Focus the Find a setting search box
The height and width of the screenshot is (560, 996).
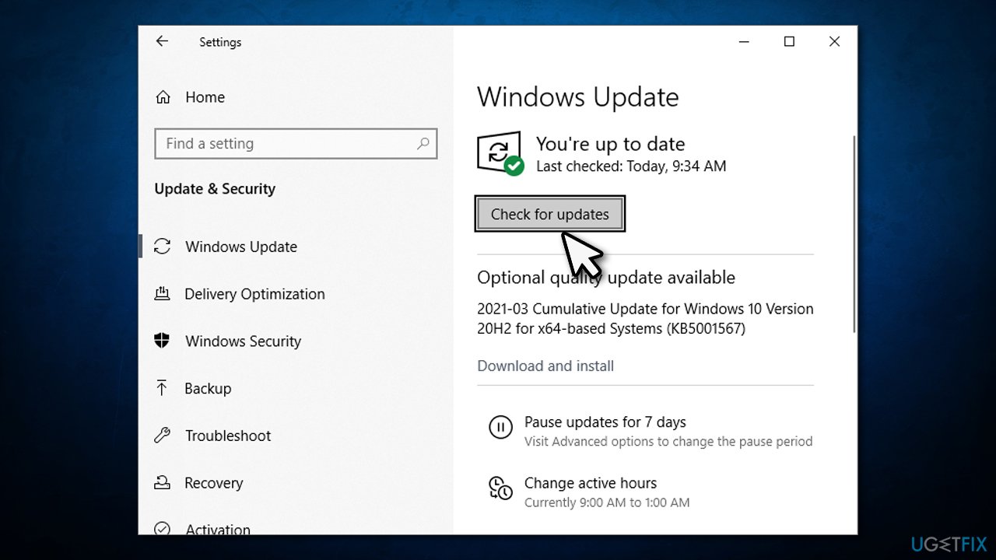point(296,144)
